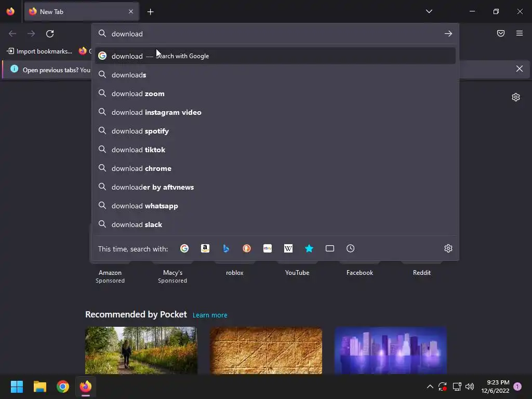Click sync update tray icon
The height and width of the screenshot is (399, 532).
(443, 387)
